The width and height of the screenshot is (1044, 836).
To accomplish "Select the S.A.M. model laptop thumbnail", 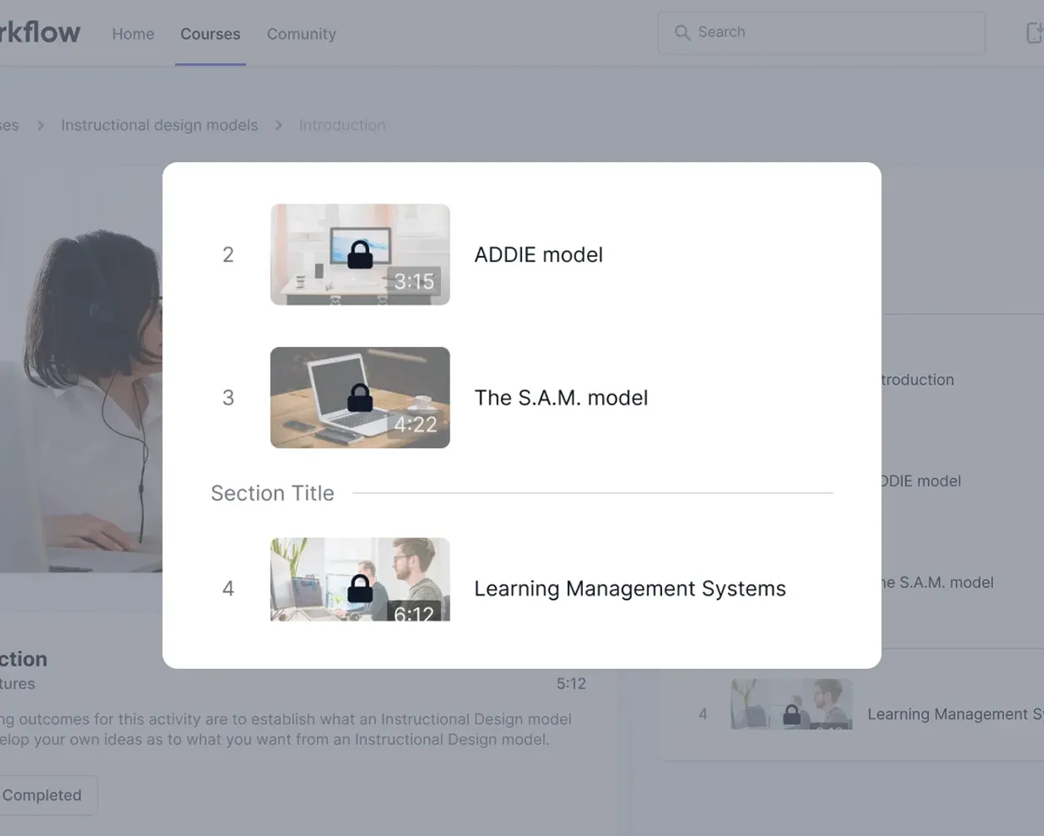I will point(360,398).
